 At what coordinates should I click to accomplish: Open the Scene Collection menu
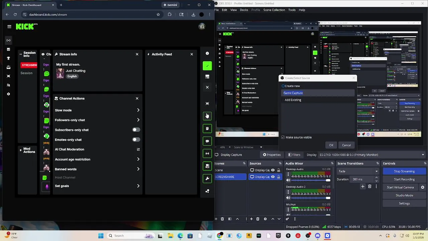click(274, 10)
